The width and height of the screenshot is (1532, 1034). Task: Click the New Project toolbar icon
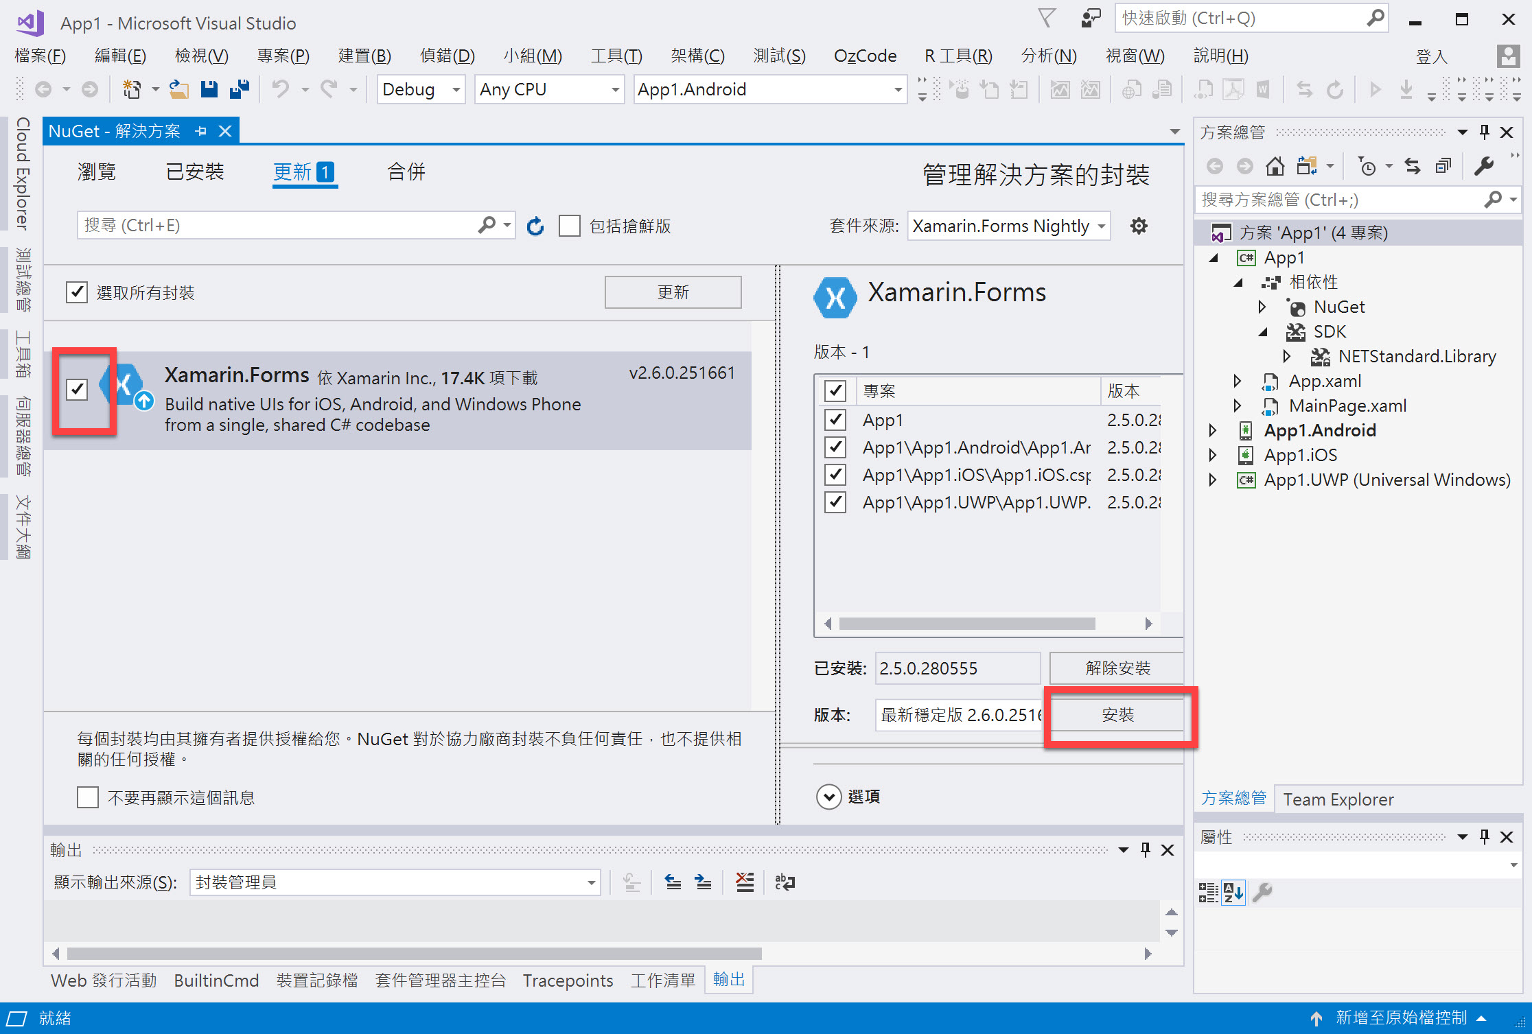tap(132, 89)
